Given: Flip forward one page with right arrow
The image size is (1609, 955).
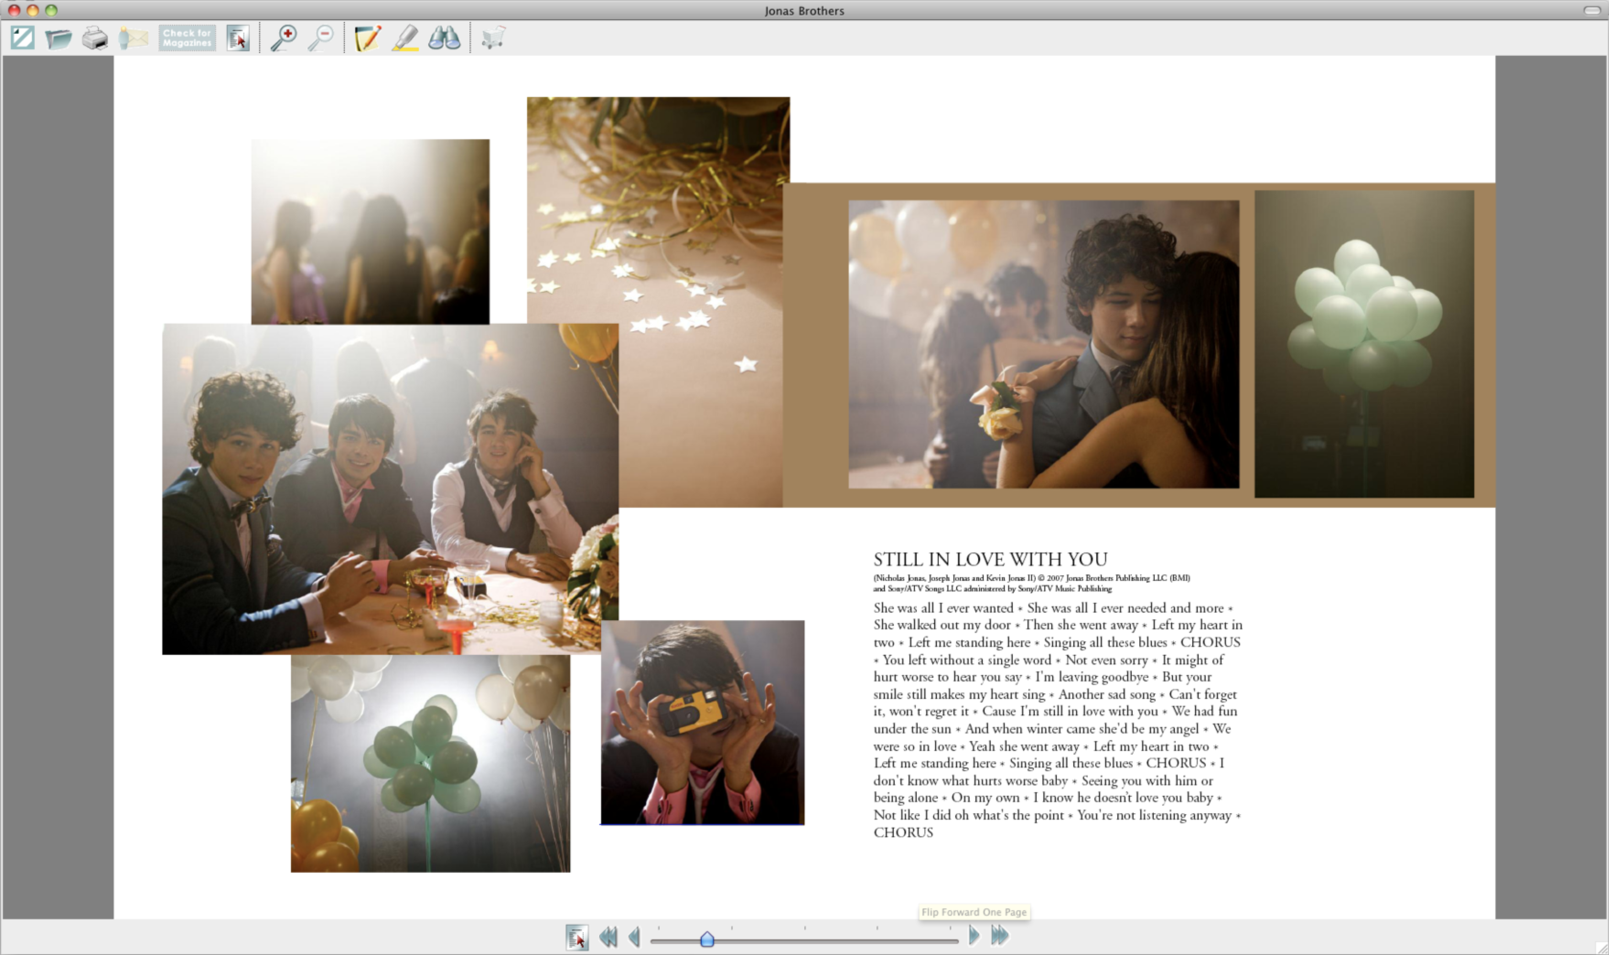Looking at the screenshot, I should click(974, 935).
